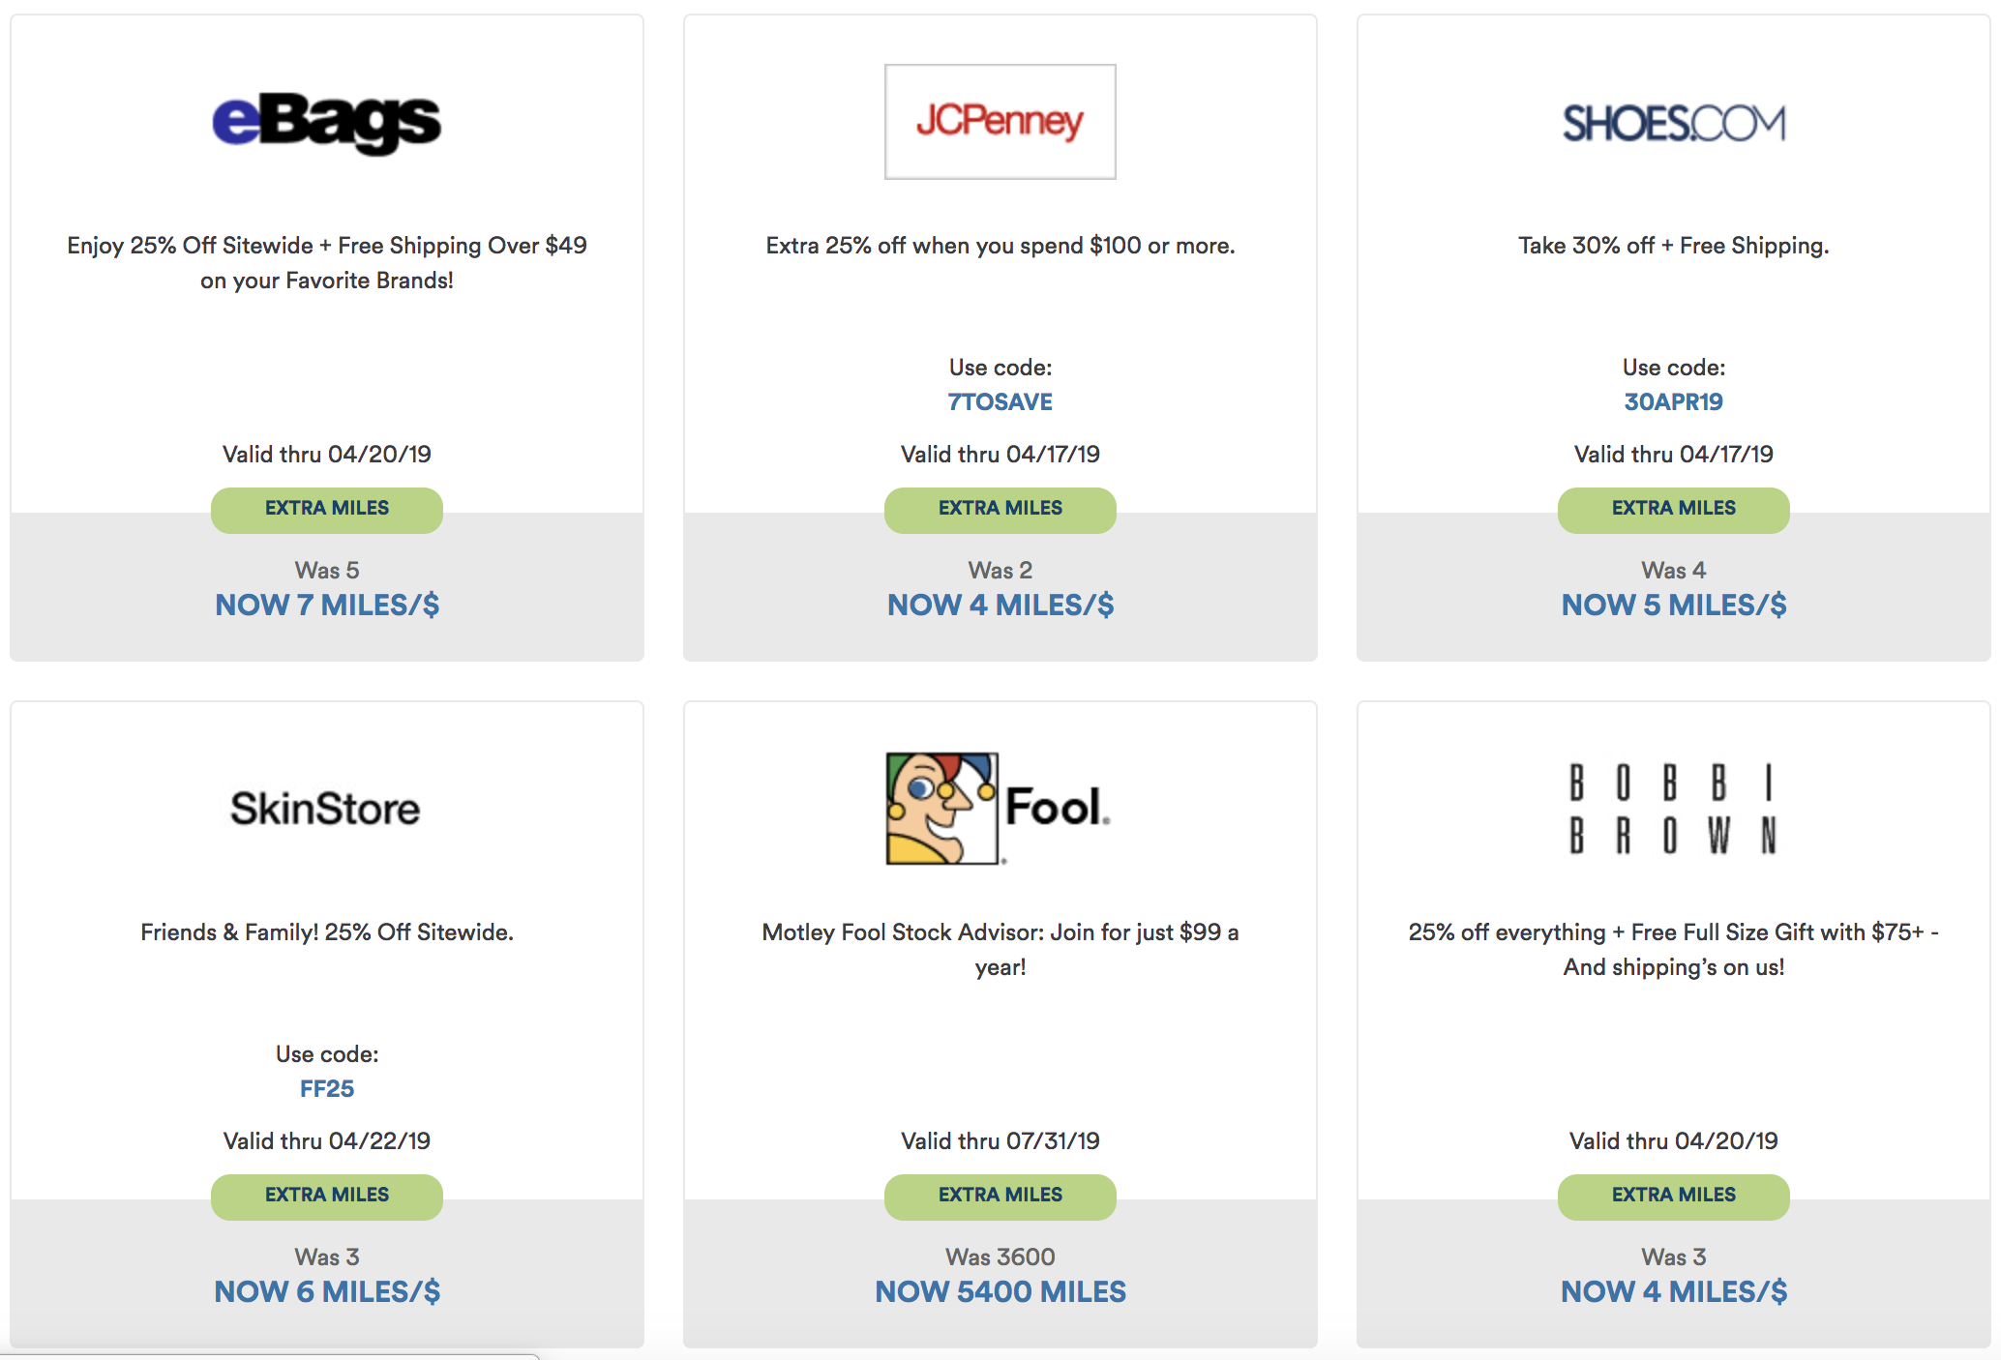Click the Now 6 Miles/$ offer text
2001x1360 pixels.
327,1292
